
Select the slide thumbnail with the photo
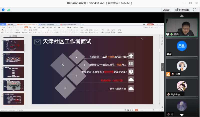coord(13,86)
